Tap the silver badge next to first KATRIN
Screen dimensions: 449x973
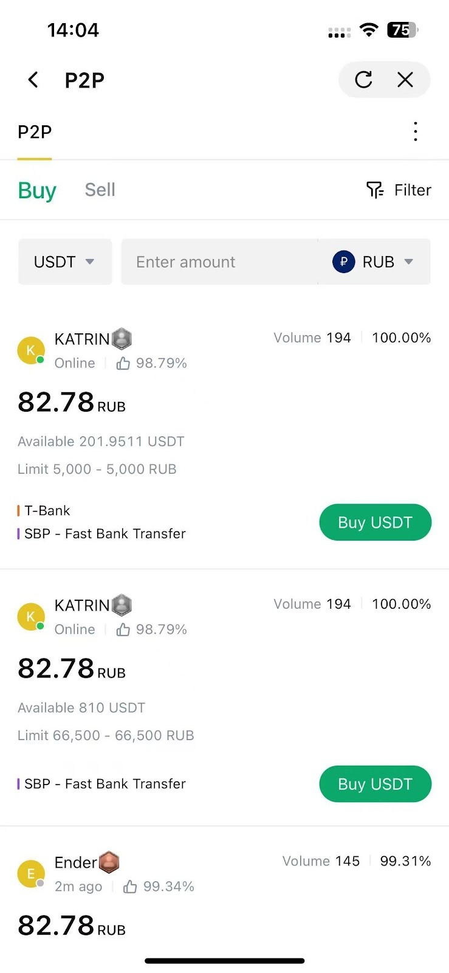coord(122,339)
